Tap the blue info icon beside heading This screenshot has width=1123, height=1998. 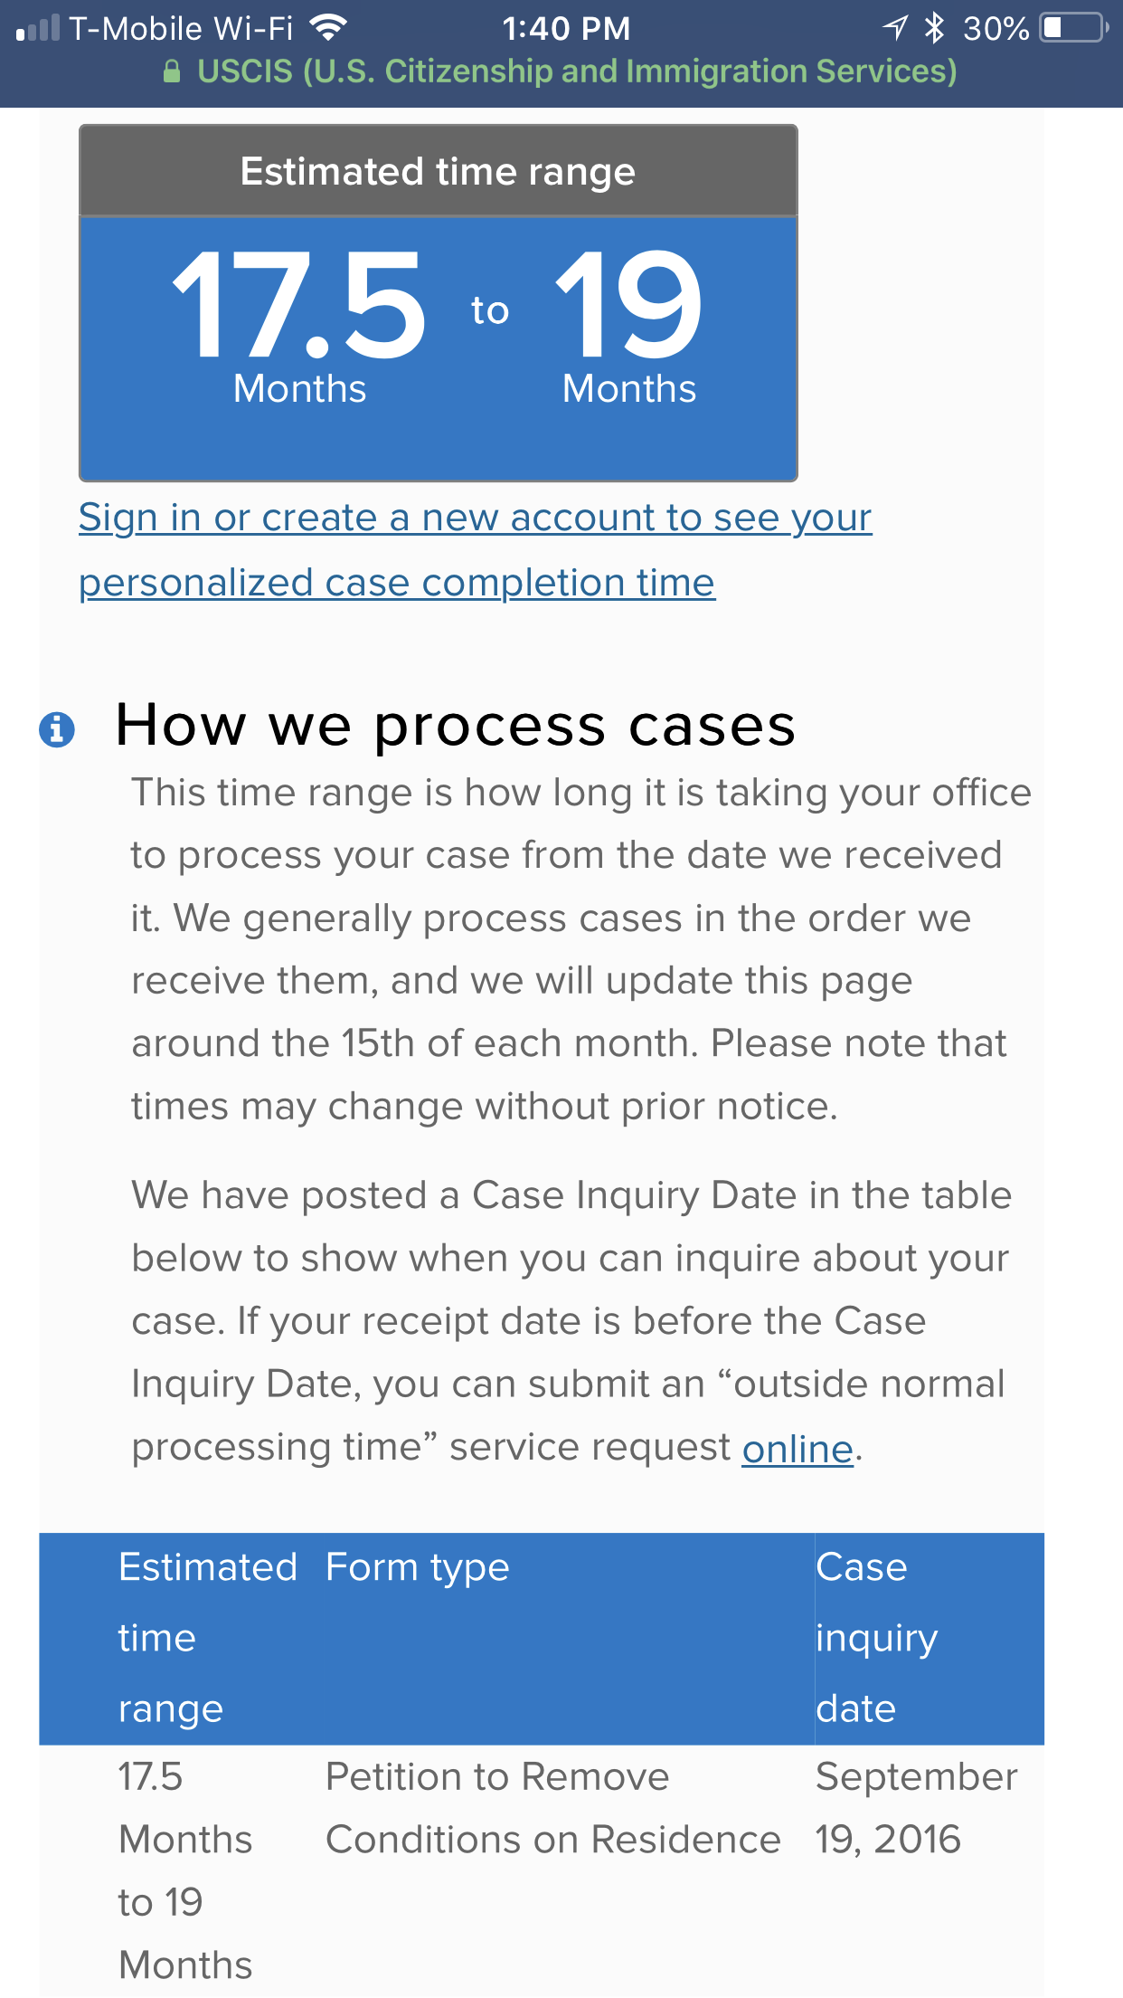click(57, 728)
